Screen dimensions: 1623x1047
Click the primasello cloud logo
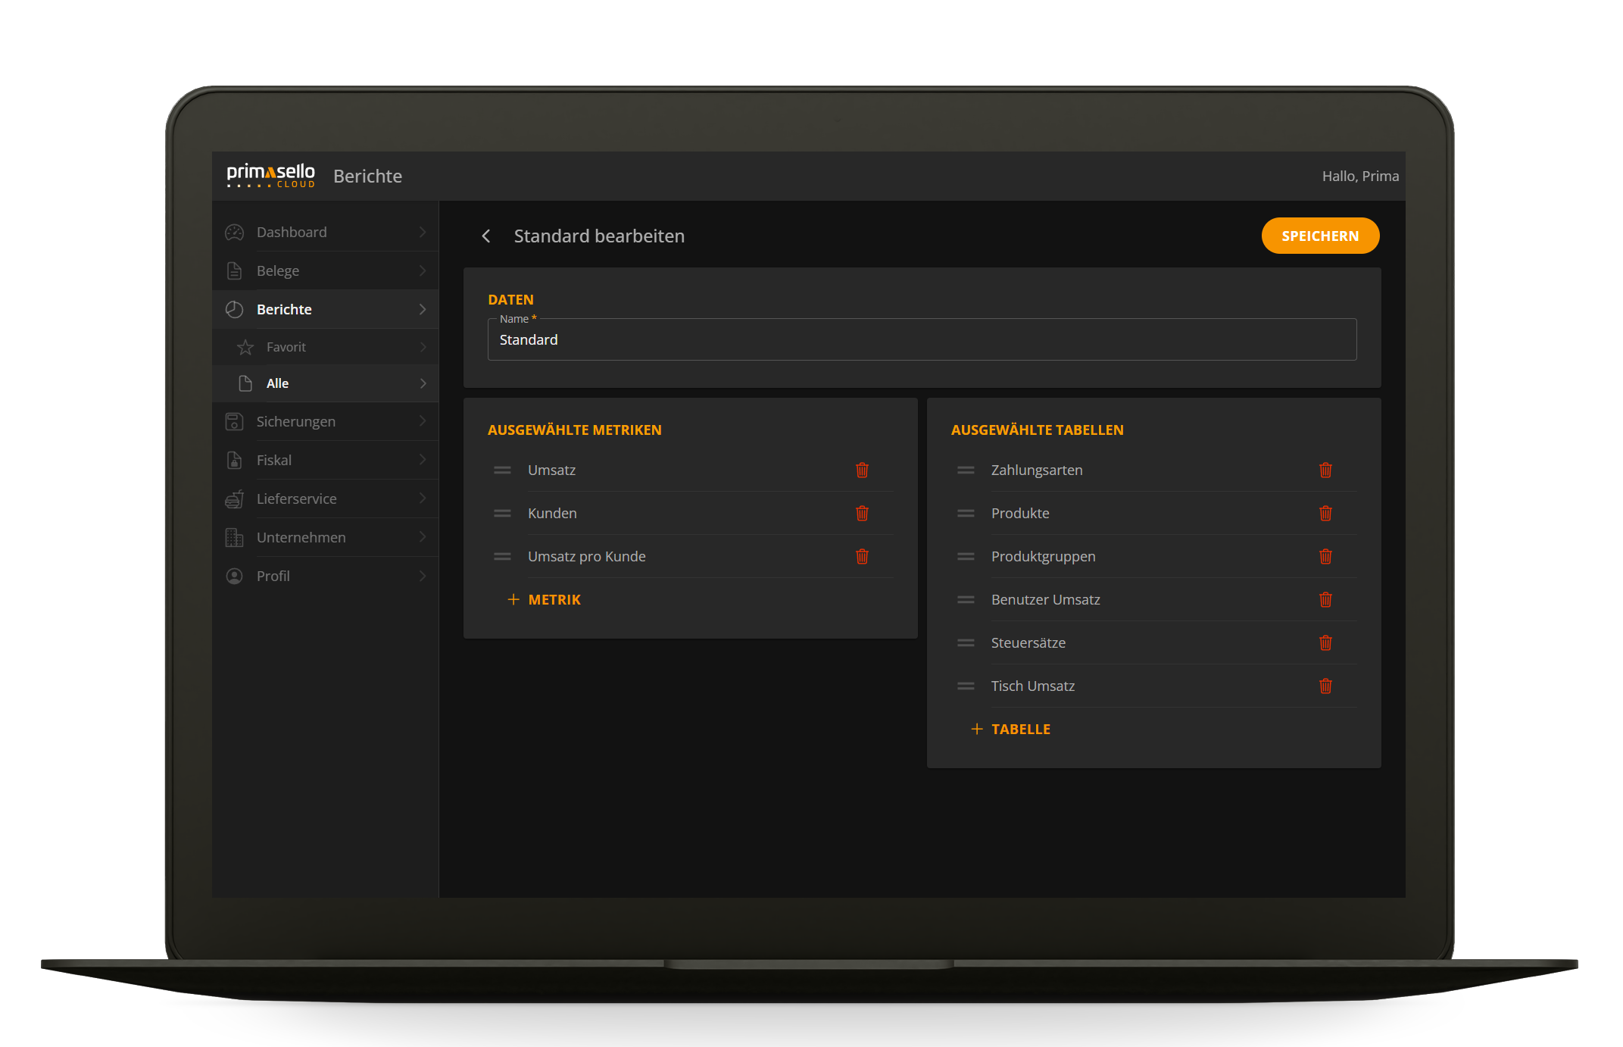point(270,176)
